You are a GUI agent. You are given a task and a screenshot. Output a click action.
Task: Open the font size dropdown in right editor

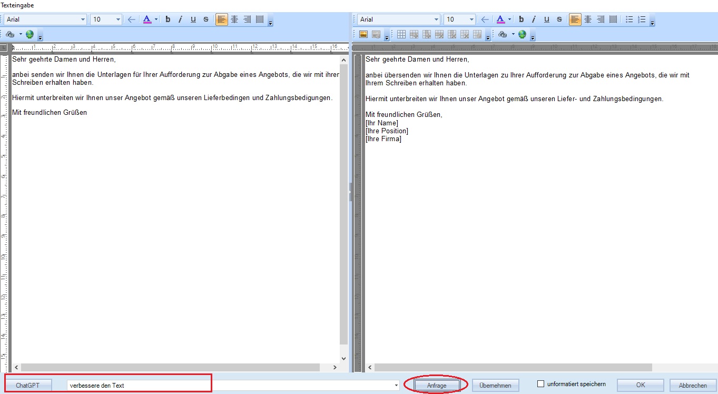pyautogui.click(x=471, y=19)
